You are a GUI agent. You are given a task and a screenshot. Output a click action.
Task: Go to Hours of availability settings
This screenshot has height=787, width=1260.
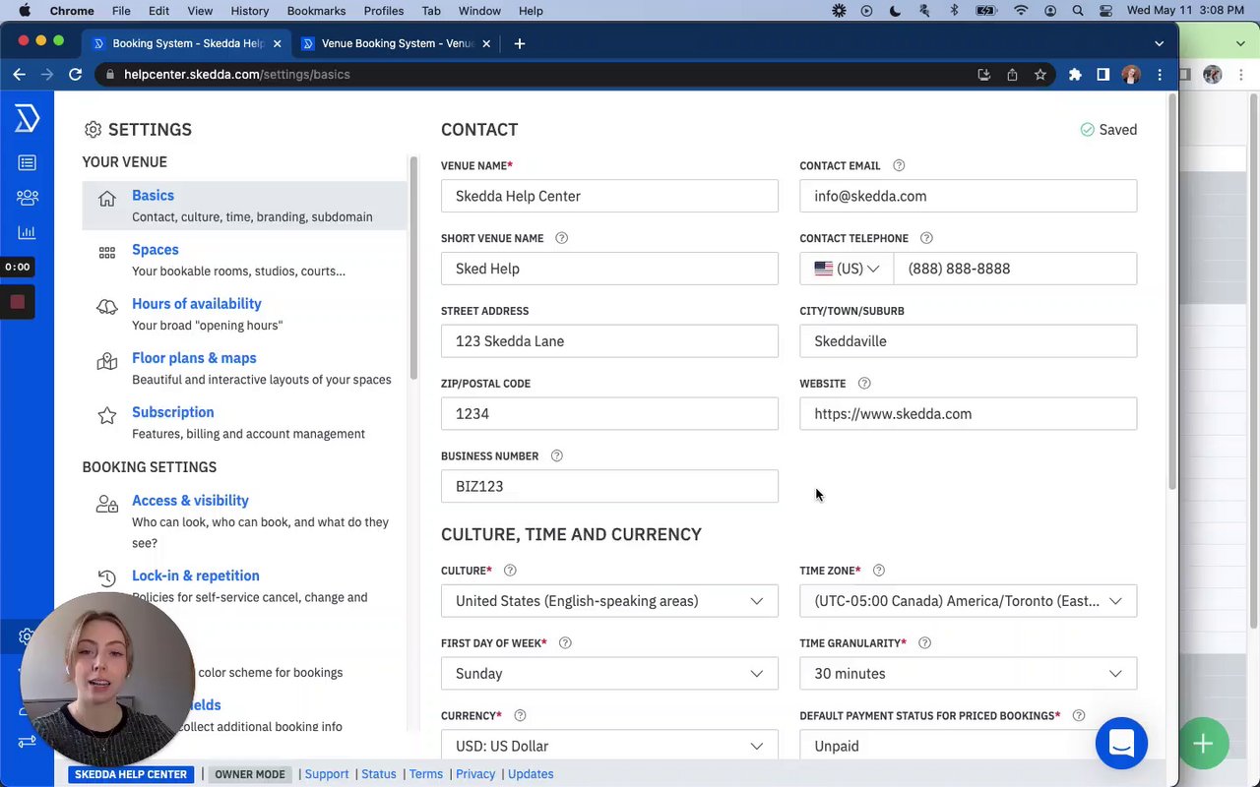(x=244, y=314)
